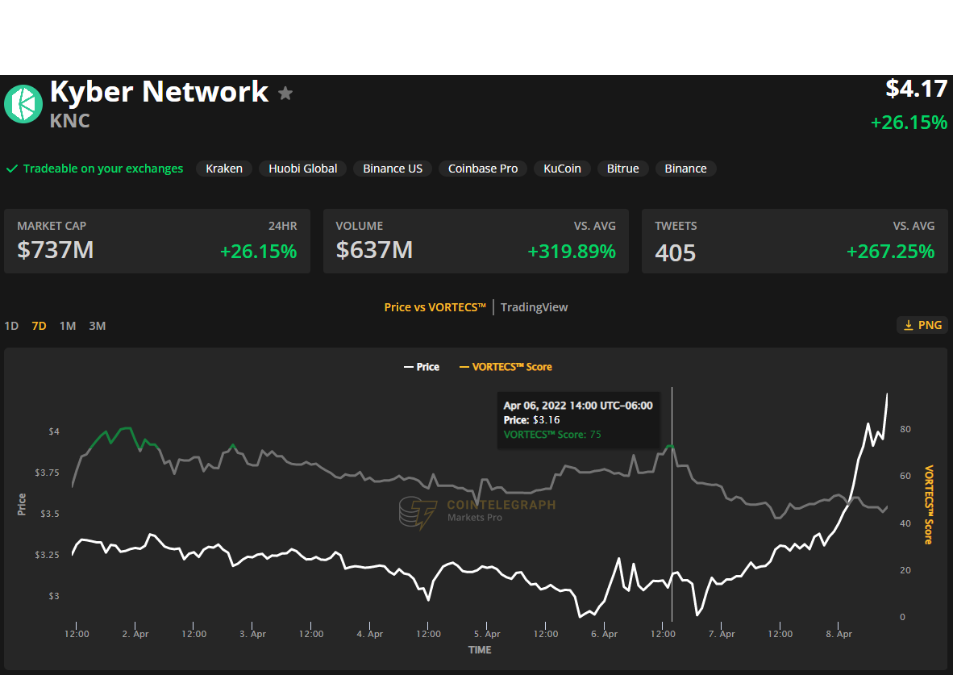Image resolution: width=953 pixels, height=675 pixels.
Task: Select the 7D time range
Action: (x=39, y=326)
